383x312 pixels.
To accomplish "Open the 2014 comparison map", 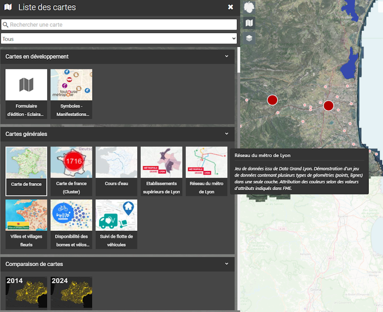I will click(x=26, y=292).
